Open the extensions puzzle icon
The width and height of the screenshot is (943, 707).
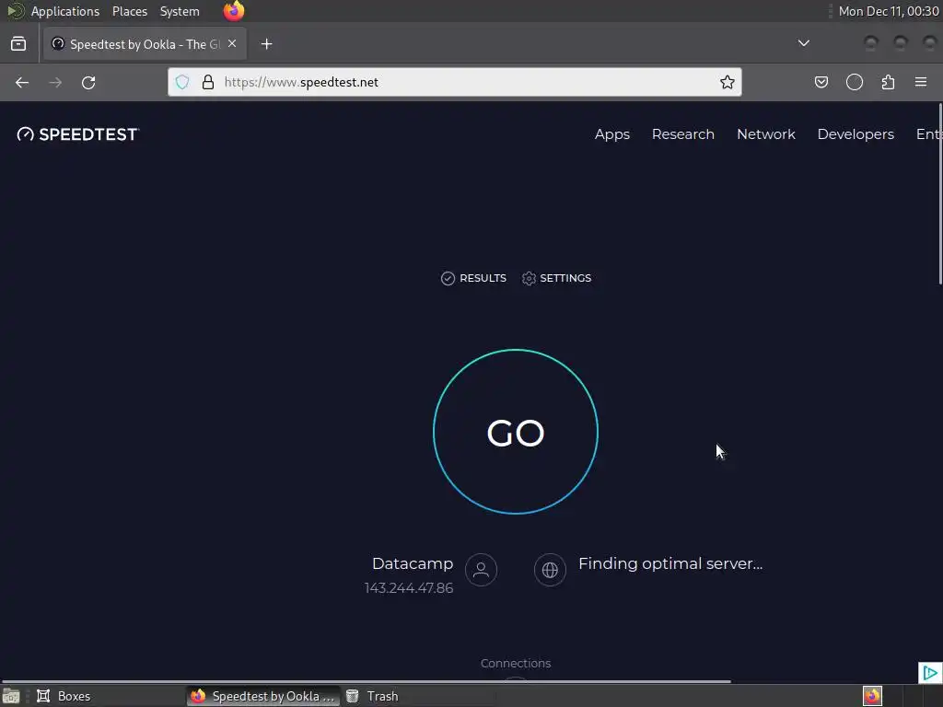[x=888, y=82]
